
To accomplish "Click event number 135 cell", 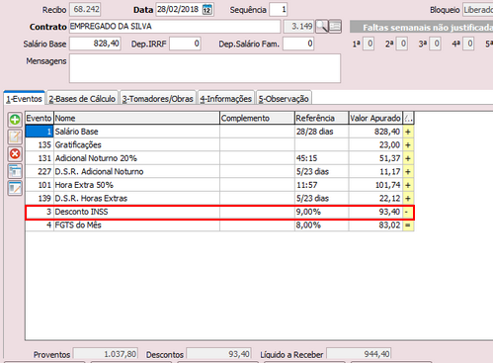I will (40, 144).
